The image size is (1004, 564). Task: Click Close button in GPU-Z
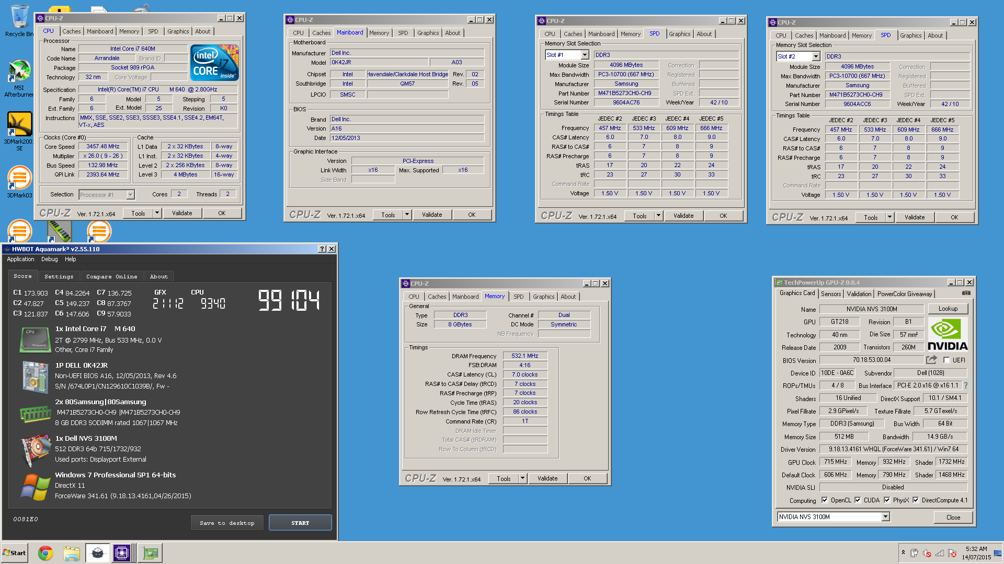(x=953, y=517)
